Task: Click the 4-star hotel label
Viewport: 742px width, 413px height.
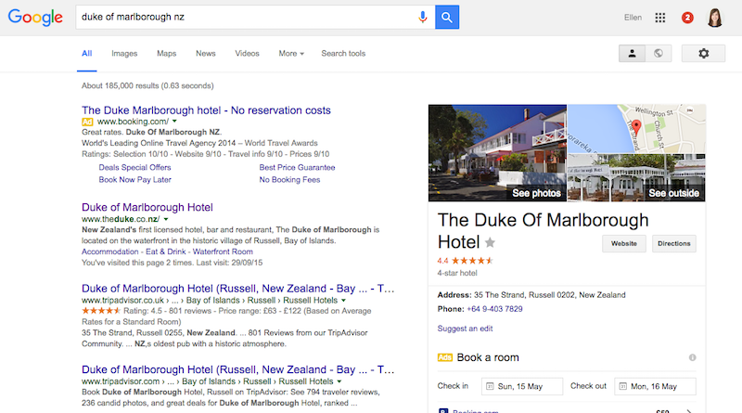Action: pyautogui.click(x=457, y=273)
